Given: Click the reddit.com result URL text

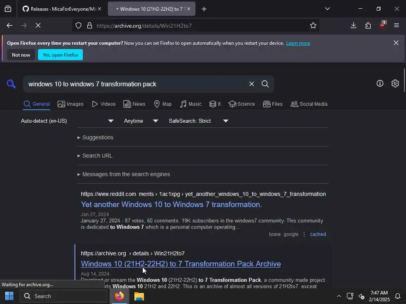Looking at the screenshot, I should 203,194.
